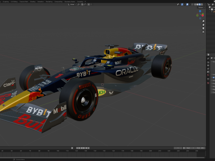
Task: Switch to the Sculpting workspace tab
Action: pyautogui.click(x=6, y=2)
